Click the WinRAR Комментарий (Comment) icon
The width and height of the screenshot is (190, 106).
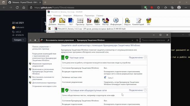138,21
